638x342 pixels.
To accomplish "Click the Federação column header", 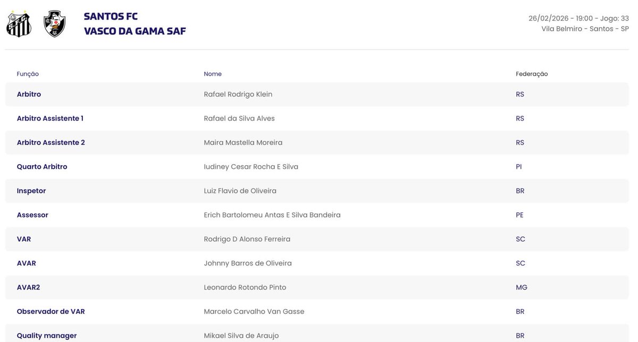I will click(x=532, y=74).
